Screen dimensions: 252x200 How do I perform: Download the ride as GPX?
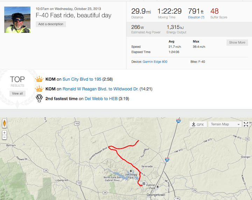[x=198, y=124]
